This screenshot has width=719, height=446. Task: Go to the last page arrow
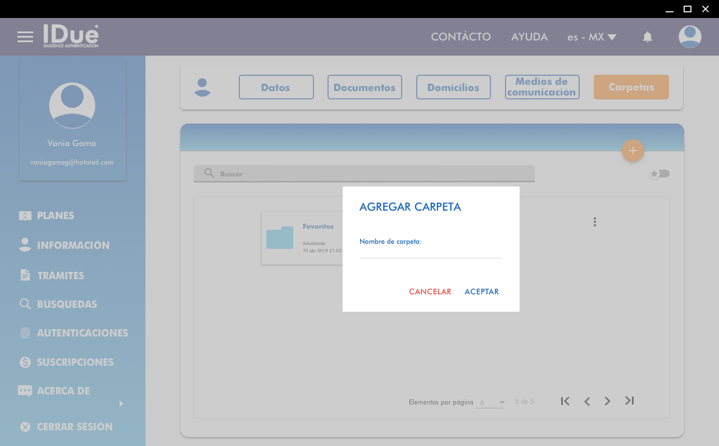pos(629,401)
